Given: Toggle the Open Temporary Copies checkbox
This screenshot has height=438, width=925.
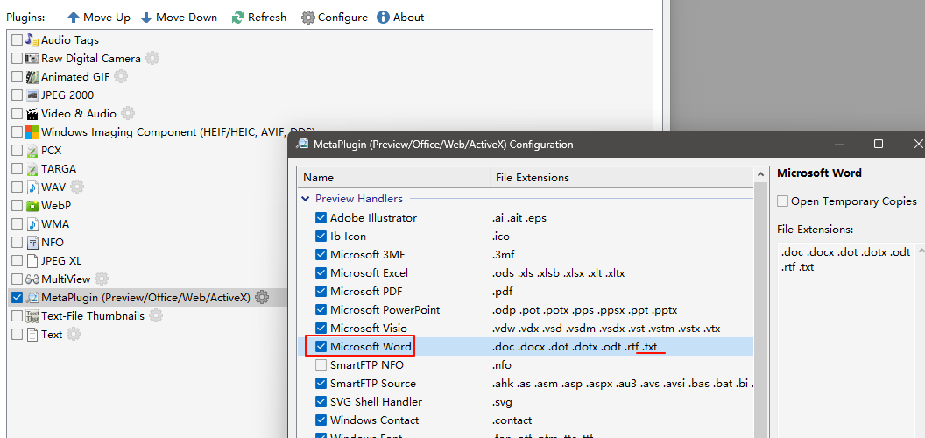Looking at the screenshot, I should click(x=783, y=201).
